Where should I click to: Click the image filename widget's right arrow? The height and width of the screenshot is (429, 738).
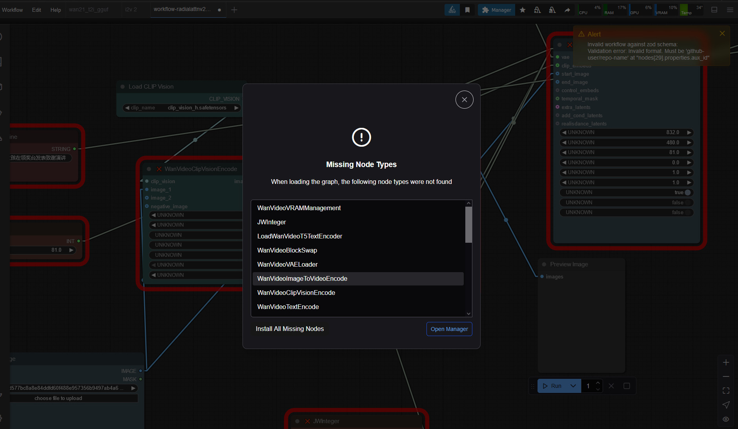133,388
